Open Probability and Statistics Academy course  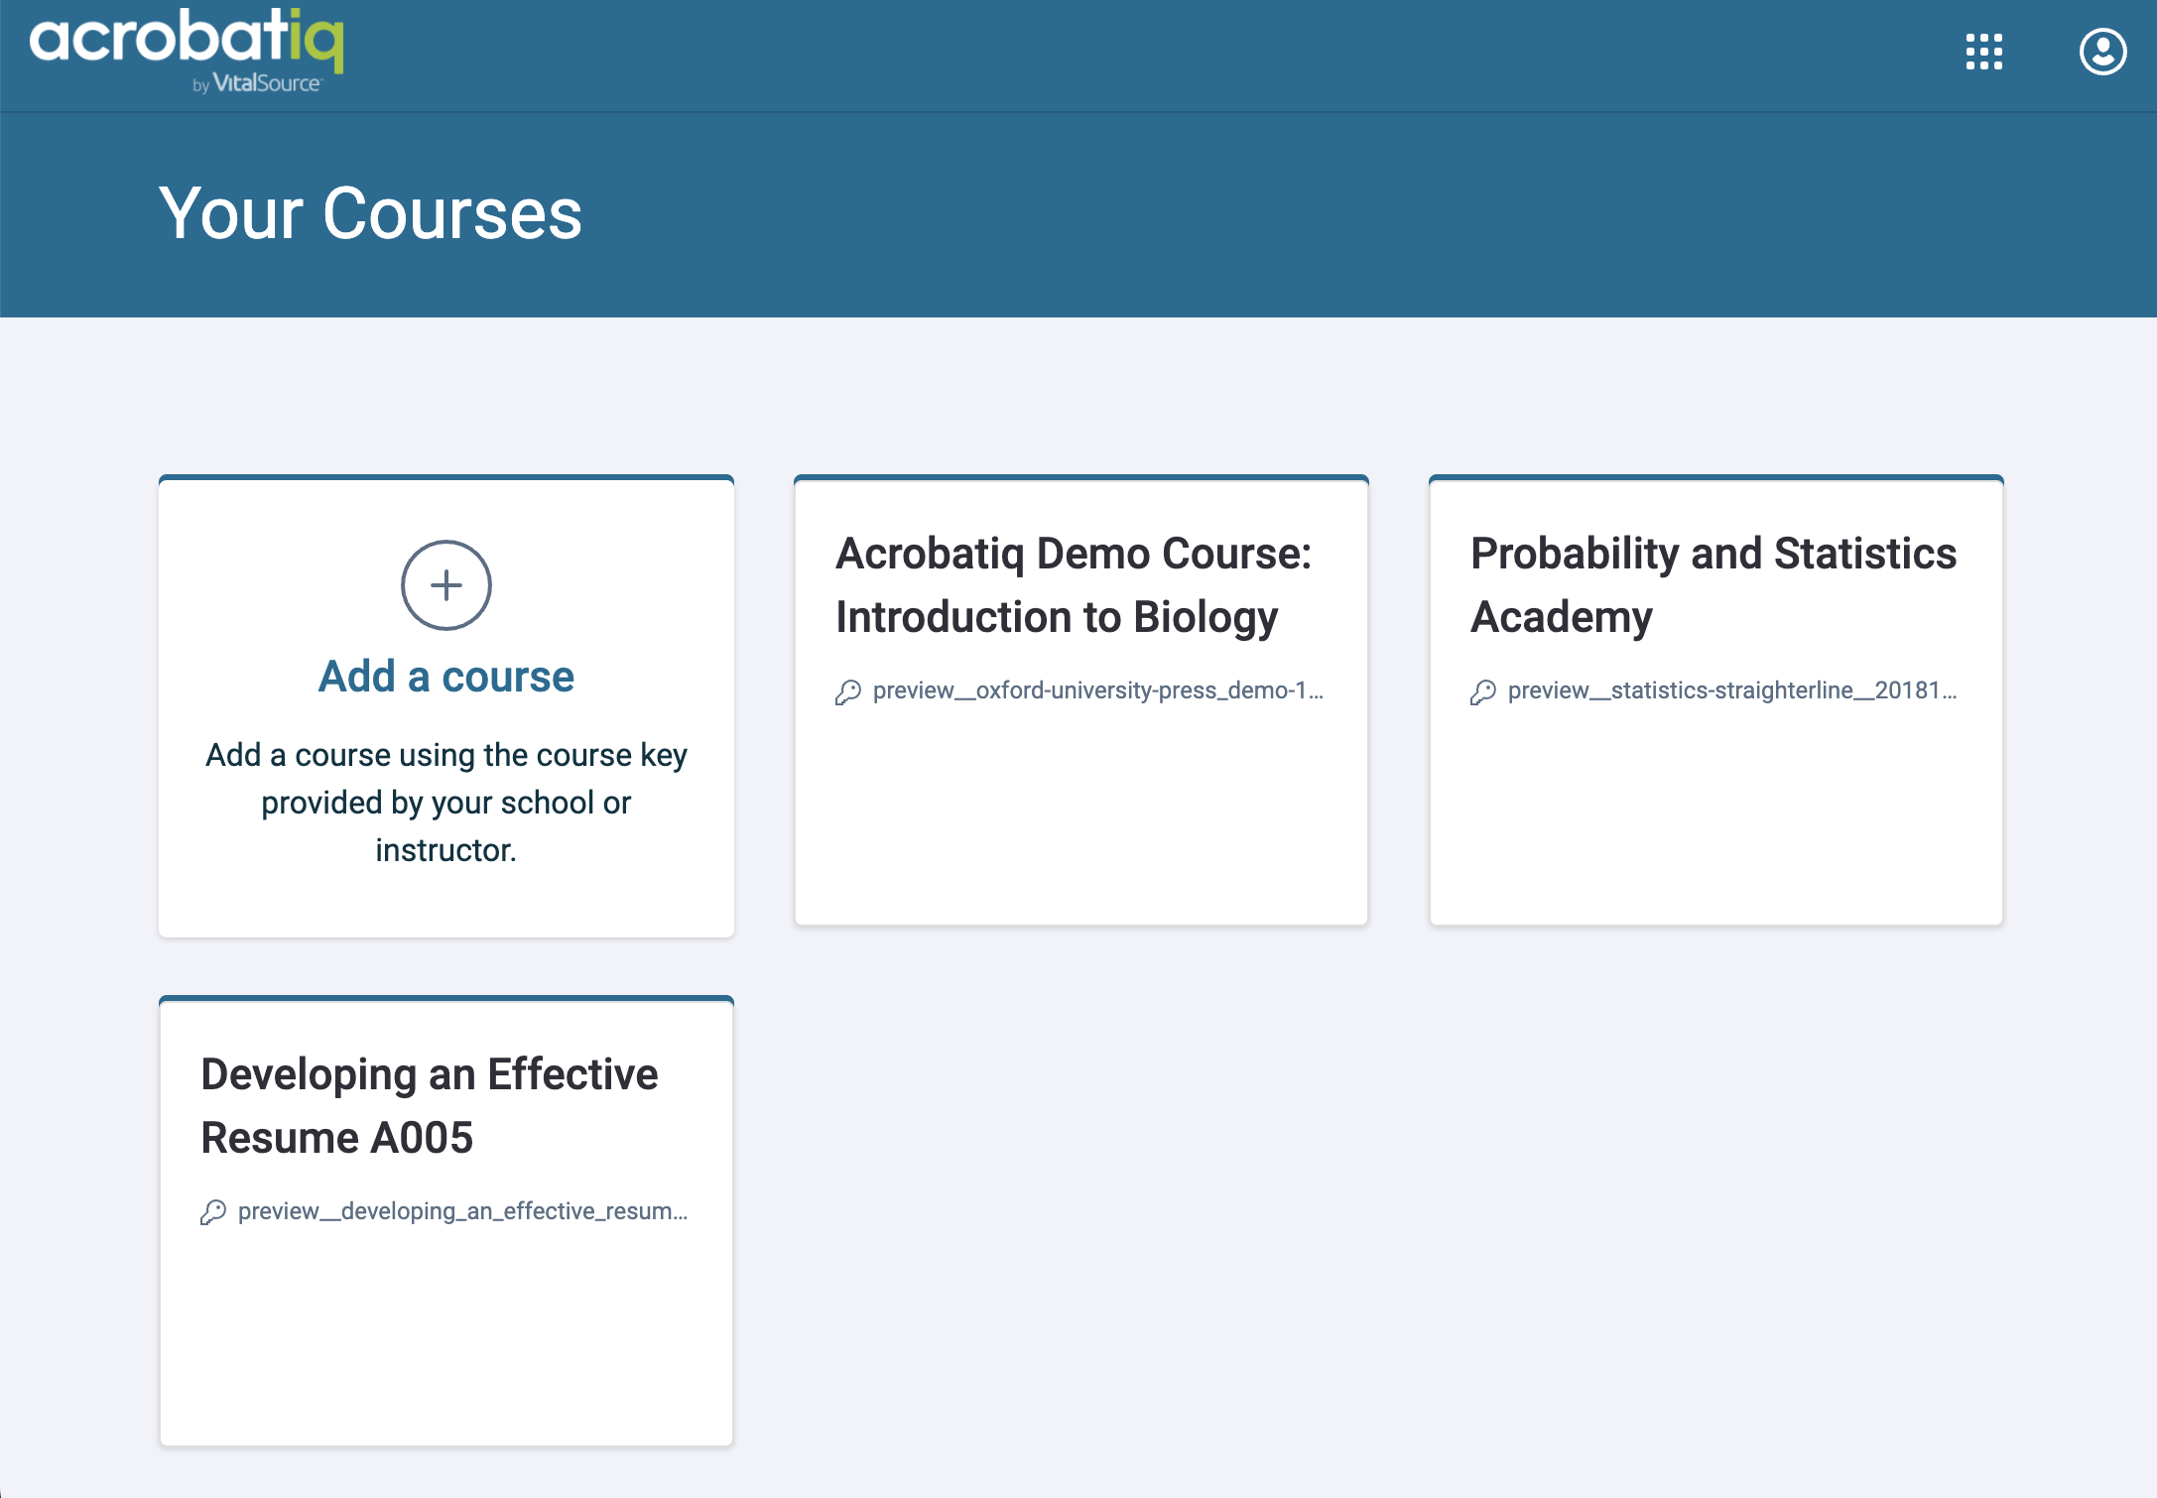1713,584
